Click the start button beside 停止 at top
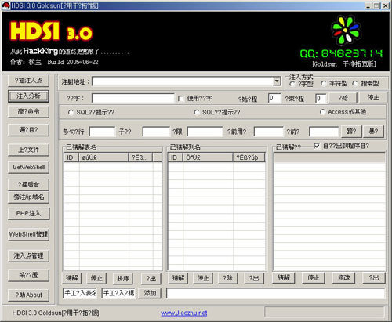This screenshot has height=322, width=392. pos(343,98)
